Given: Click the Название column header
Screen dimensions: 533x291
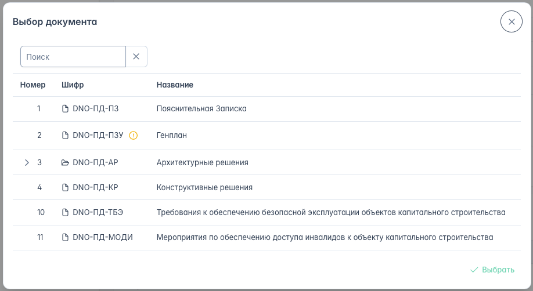Looking at the screenshot, I should coord(175,85).
